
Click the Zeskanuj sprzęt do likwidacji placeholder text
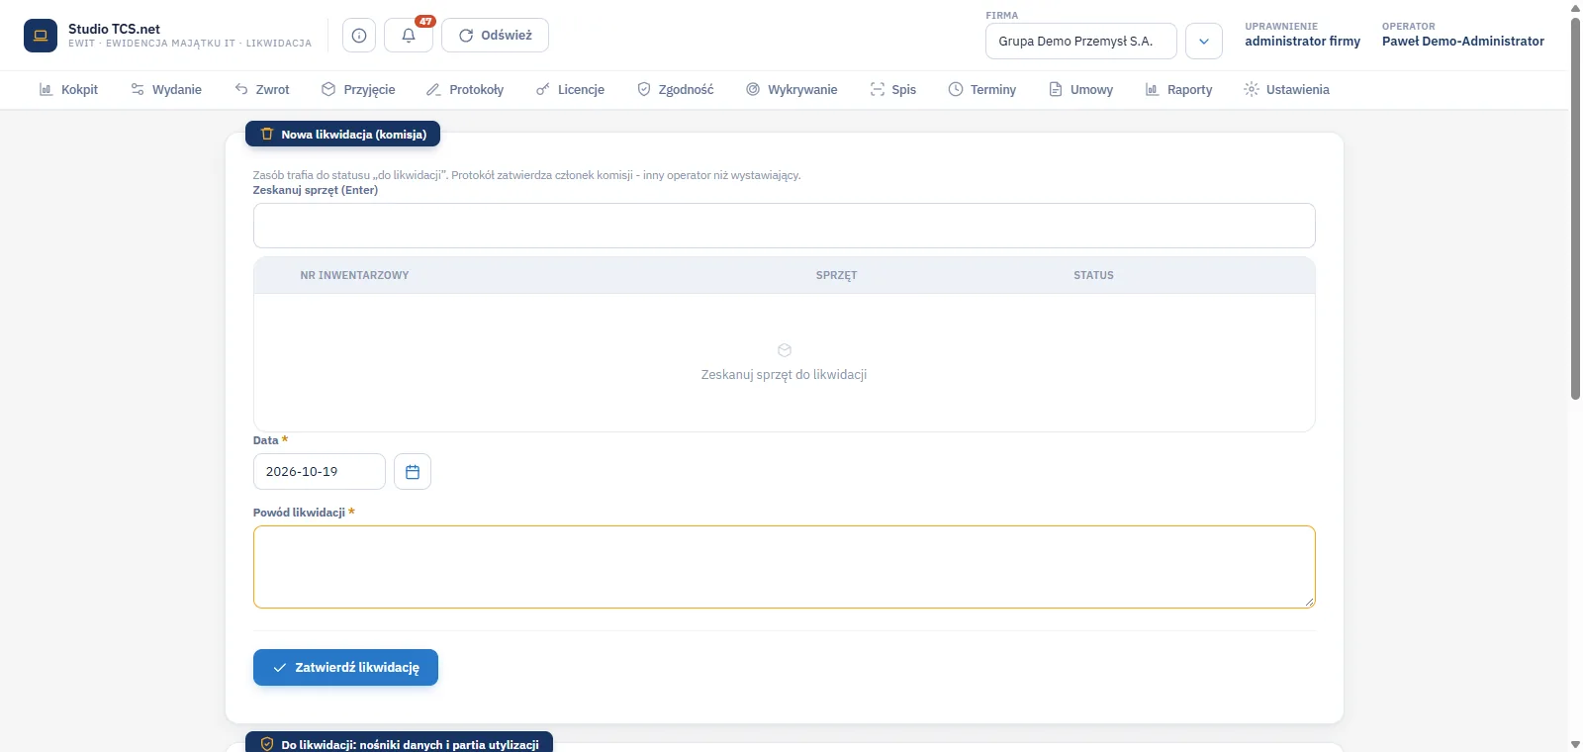785,375
